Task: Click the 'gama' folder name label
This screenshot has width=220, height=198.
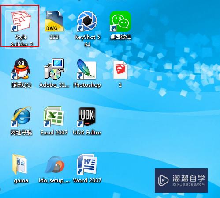Action: (x=21, y=181)
